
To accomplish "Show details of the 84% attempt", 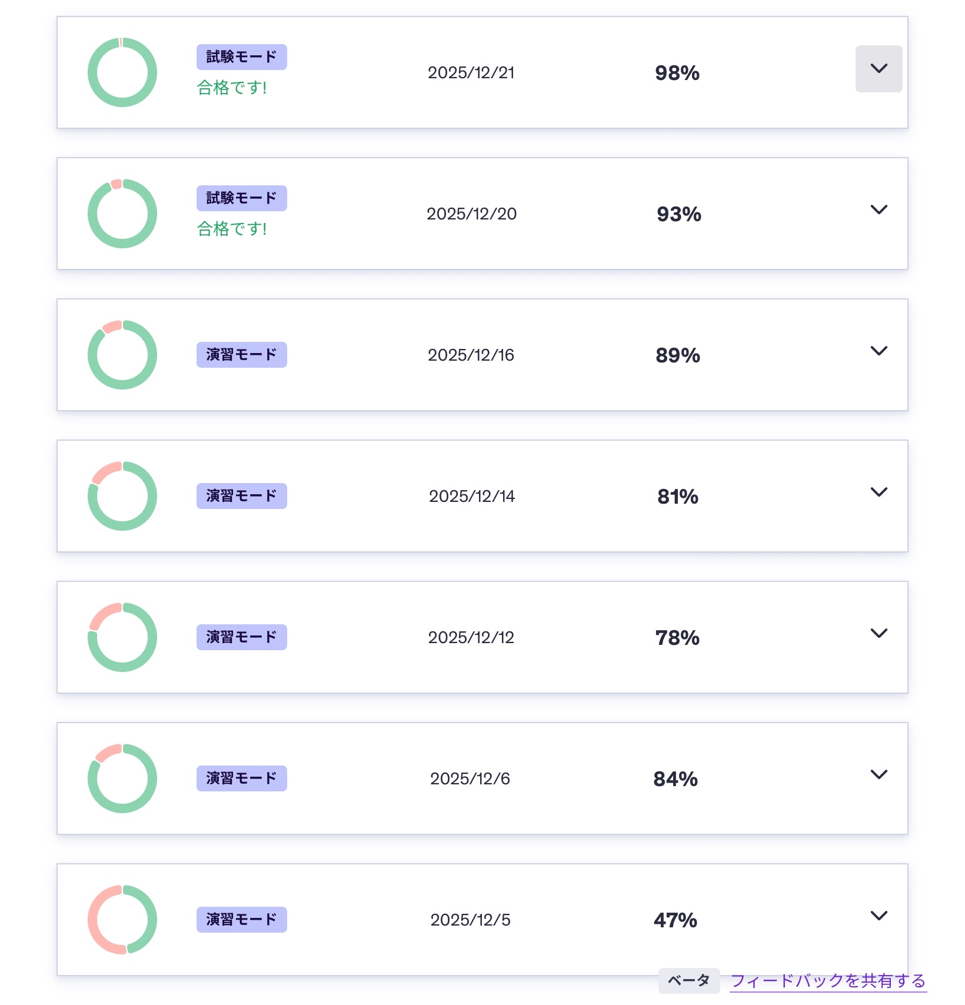I will 879,775.
